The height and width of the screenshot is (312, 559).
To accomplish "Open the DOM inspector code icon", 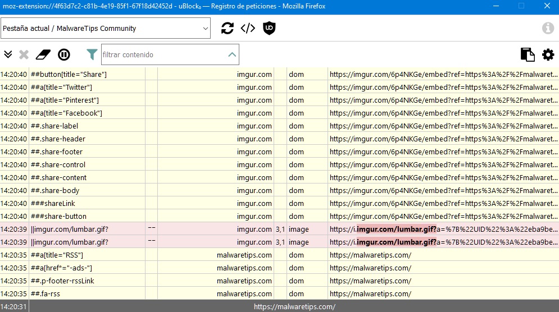I will coord(248,28).
